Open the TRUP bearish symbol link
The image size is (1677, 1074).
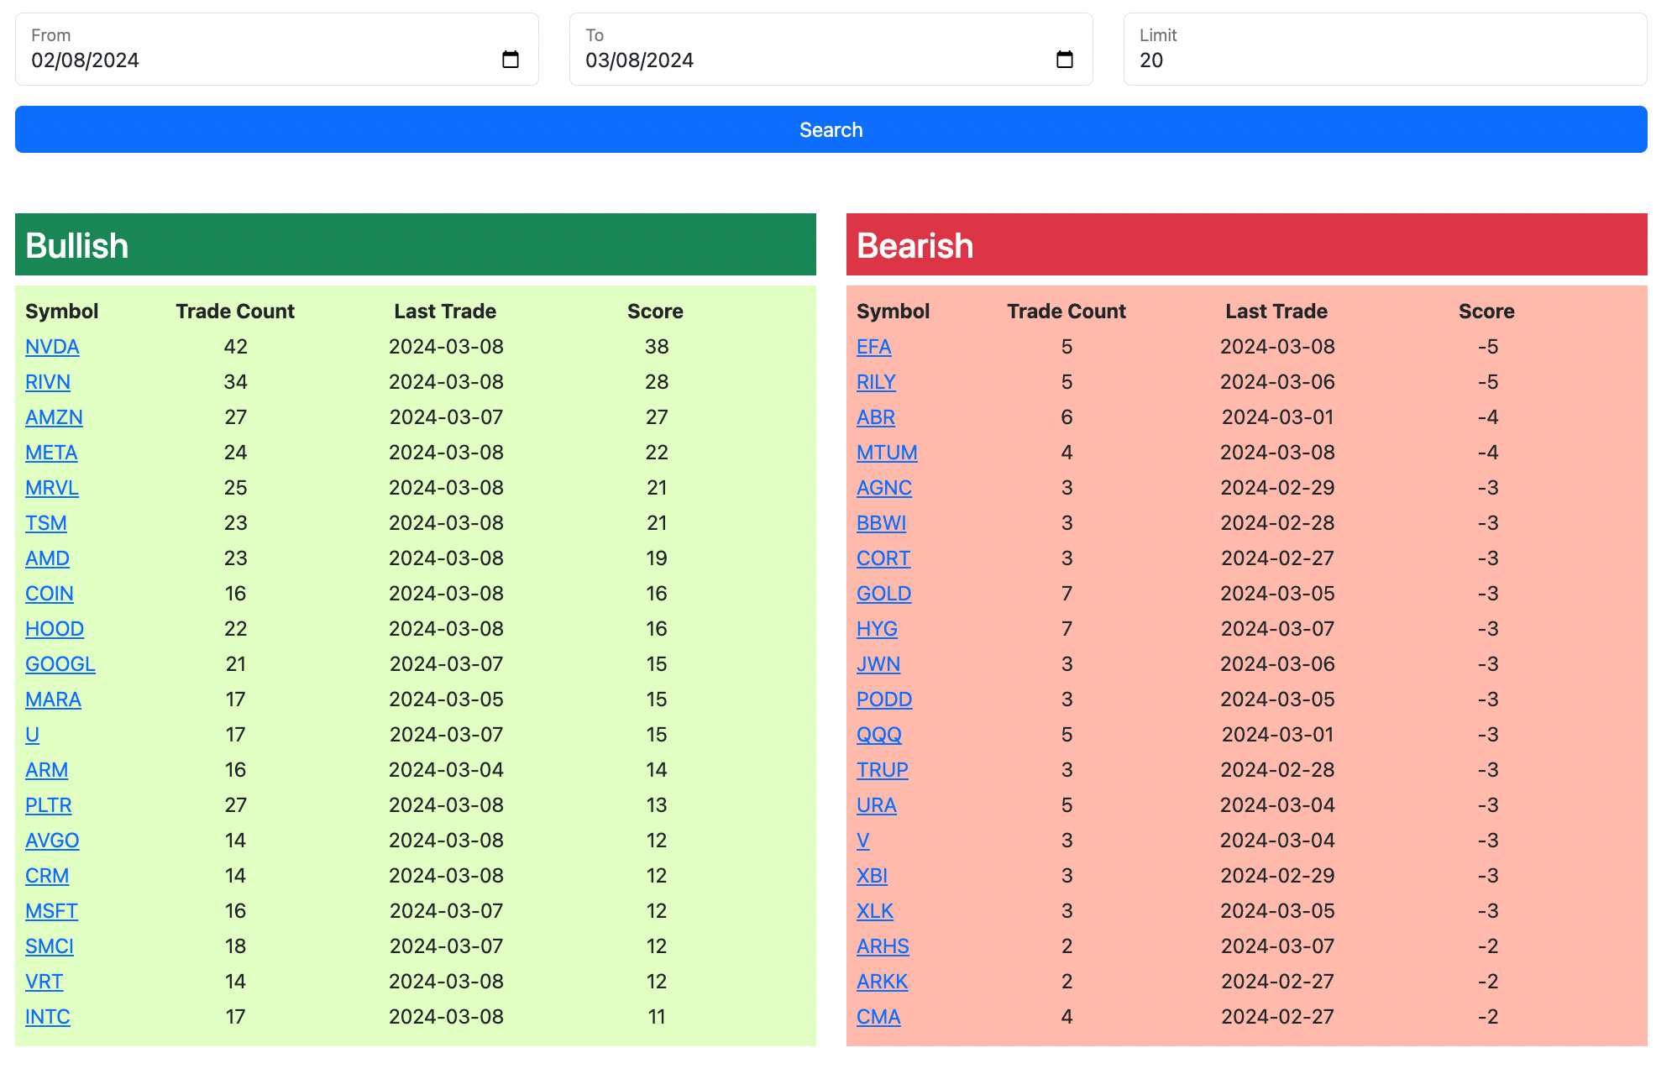pyautogui.click(x=883, y=770)
